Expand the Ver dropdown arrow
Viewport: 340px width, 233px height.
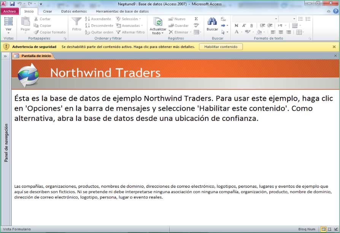(x=8, y=33)
